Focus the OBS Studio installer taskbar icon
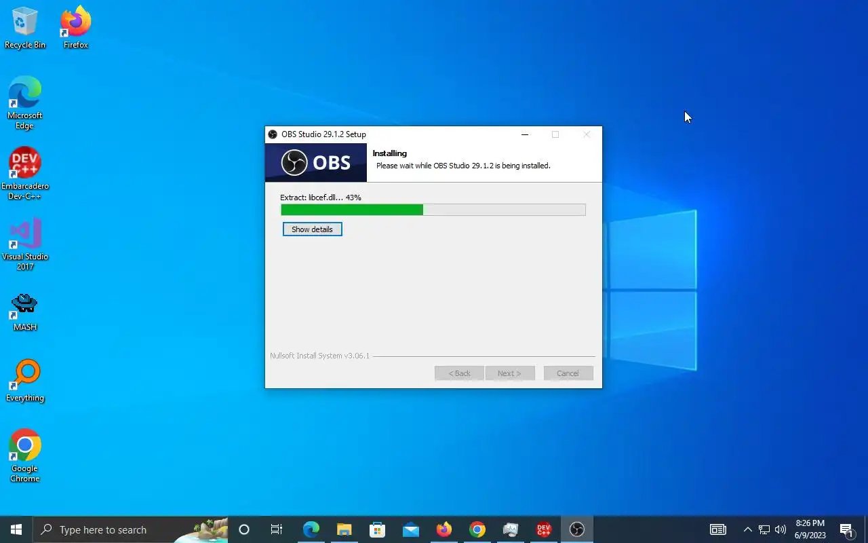The width and height of the screenshot is (868, 543). [577, 529]
